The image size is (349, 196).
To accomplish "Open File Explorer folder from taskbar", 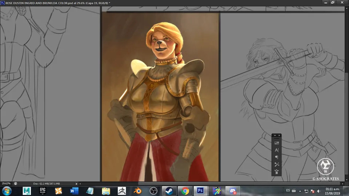I will pyautogui.click(x=106, y=191).
